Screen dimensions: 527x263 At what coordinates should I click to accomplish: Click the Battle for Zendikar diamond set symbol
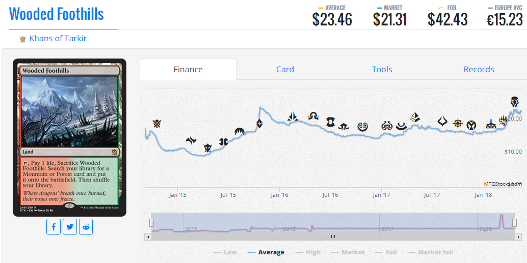point(259,124)
